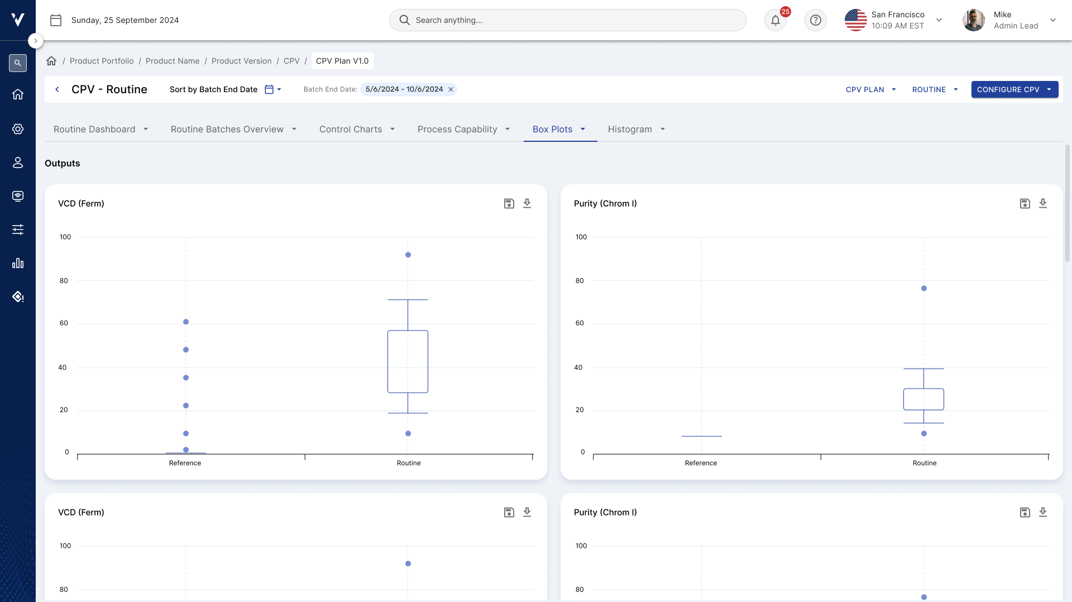Download the first Purity (Chrom I) chart
Image resolution: width=1072 pixels, height=602 pixels.
point(1043,204)
